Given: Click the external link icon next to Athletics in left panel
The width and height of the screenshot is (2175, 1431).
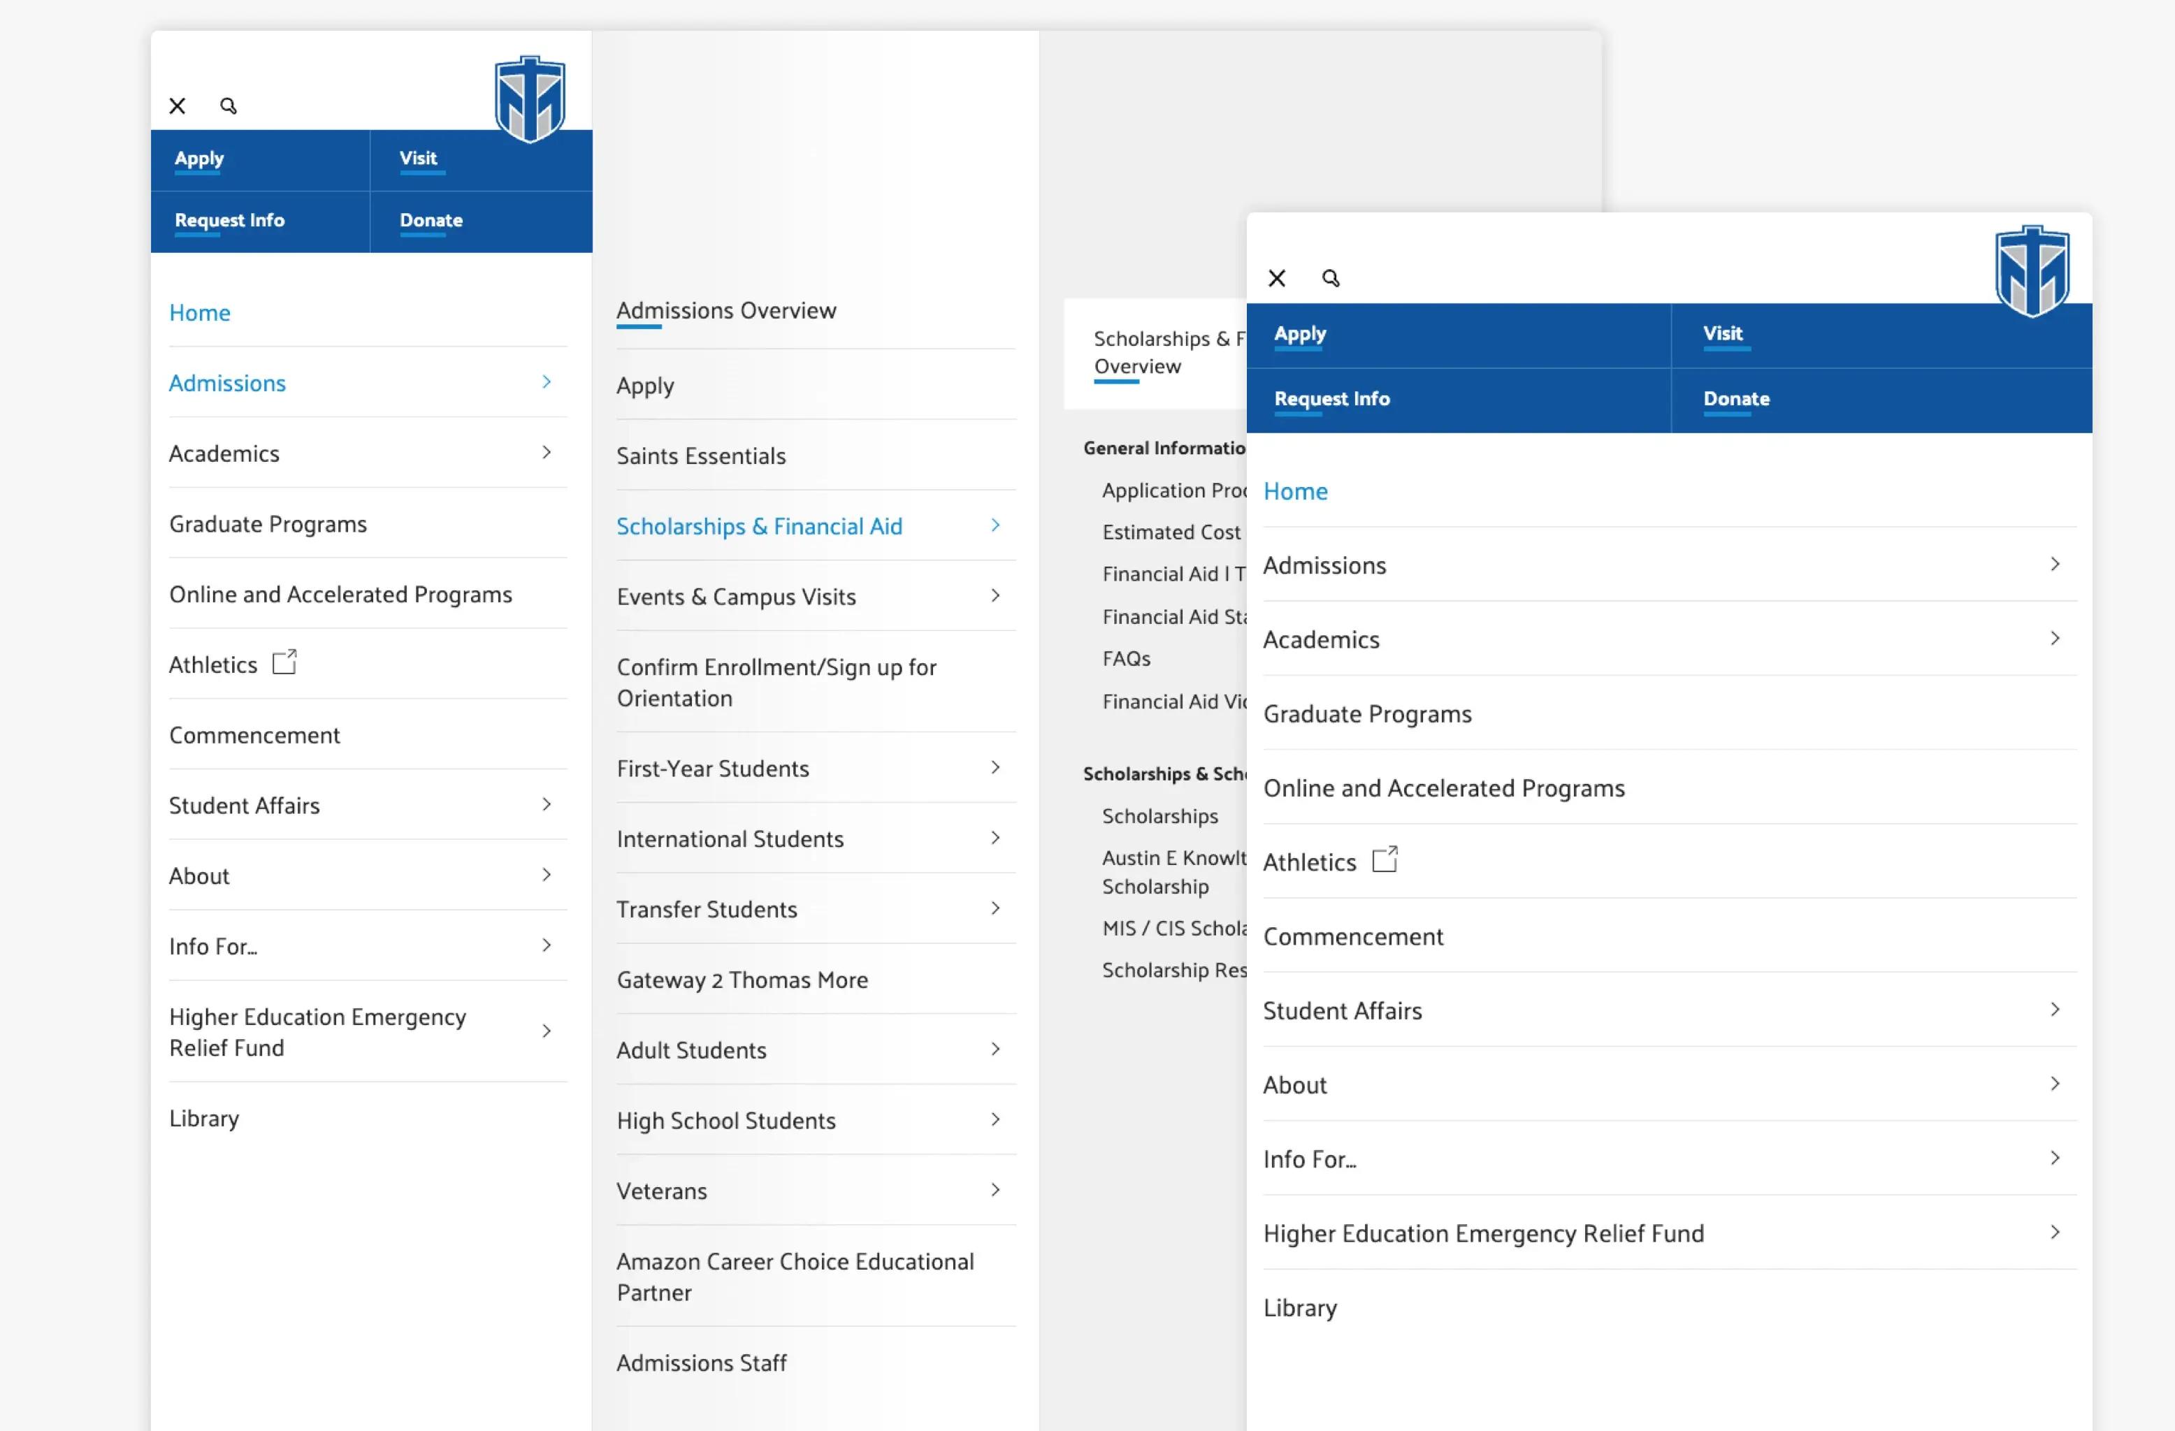Looking at the screenshot, I should 285,662.
